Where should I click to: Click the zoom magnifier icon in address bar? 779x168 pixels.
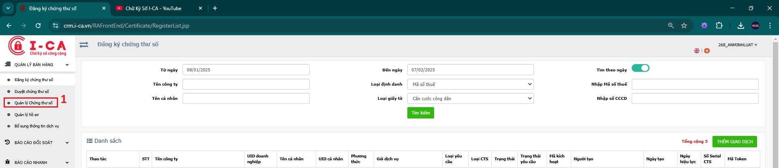[671, 26]
